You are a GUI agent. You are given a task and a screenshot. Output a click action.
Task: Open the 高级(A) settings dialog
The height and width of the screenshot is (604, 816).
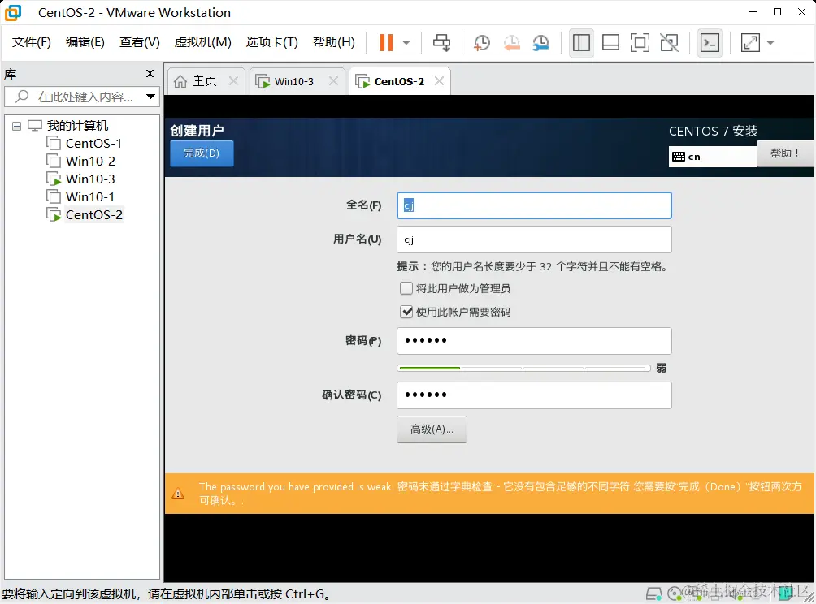tap(432, 429)
